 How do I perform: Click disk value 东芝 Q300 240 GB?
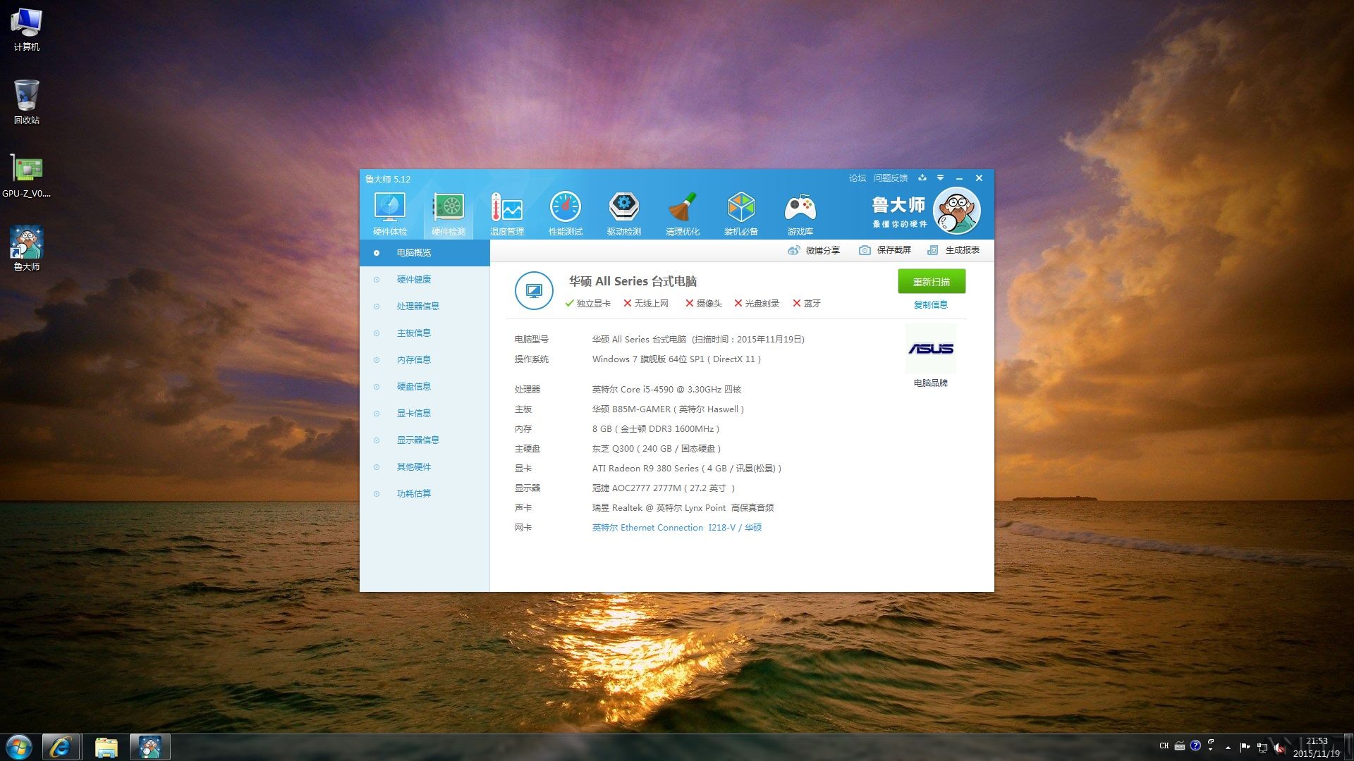(x=657, y=449)
